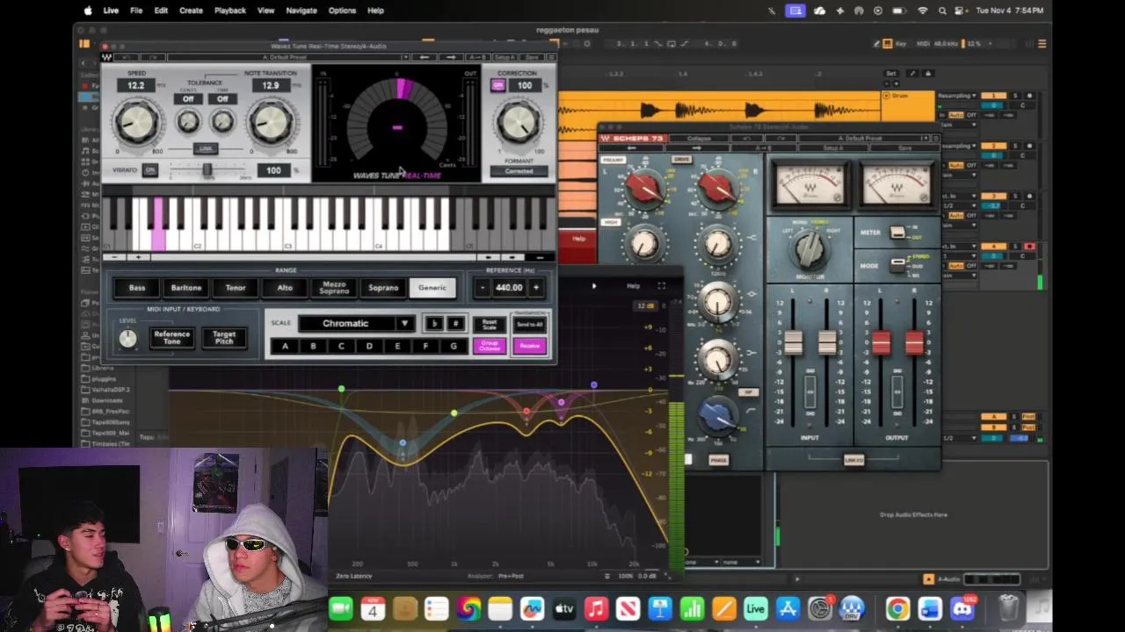Open the Trash in the Dock
Viewport: 1125px width, 632px height.
[1008, 607]
